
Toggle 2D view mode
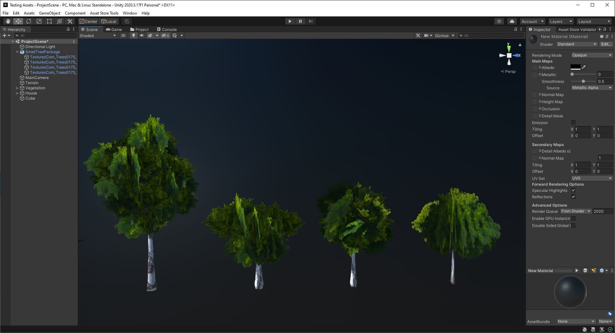pos(123,35)
